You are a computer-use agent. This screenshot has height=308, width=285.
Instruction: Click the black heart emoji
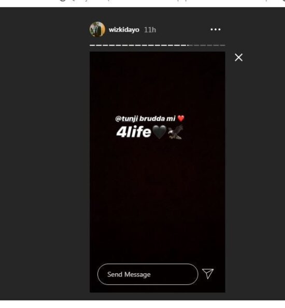(x=159, y=132)
